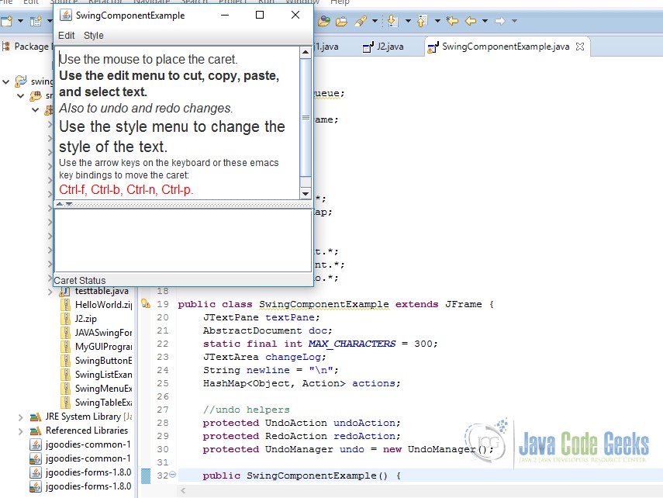Click the Next Annotation toolbar icon
The width and height of the screenshot is (663, 498).
pos(392,21)
